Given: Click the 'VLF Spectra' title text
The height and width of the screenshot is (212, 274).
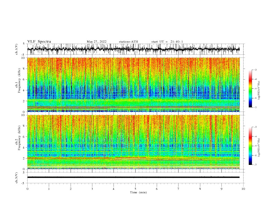Looking at the screenshot, I should 39,42.
